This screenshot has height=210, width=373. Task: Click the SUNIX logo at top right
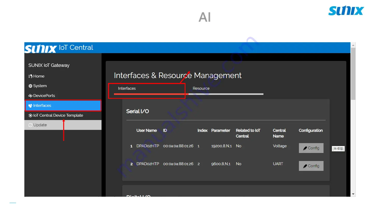pos(346,11)
